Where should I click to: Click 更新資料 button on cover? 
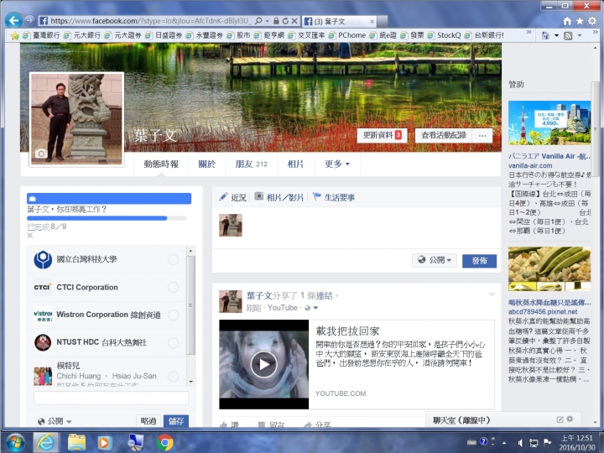pyautogui.click(x=383, y=135)
